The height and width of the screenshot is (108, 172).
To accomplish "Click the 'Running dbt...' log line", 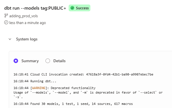I will click(35, 81).
